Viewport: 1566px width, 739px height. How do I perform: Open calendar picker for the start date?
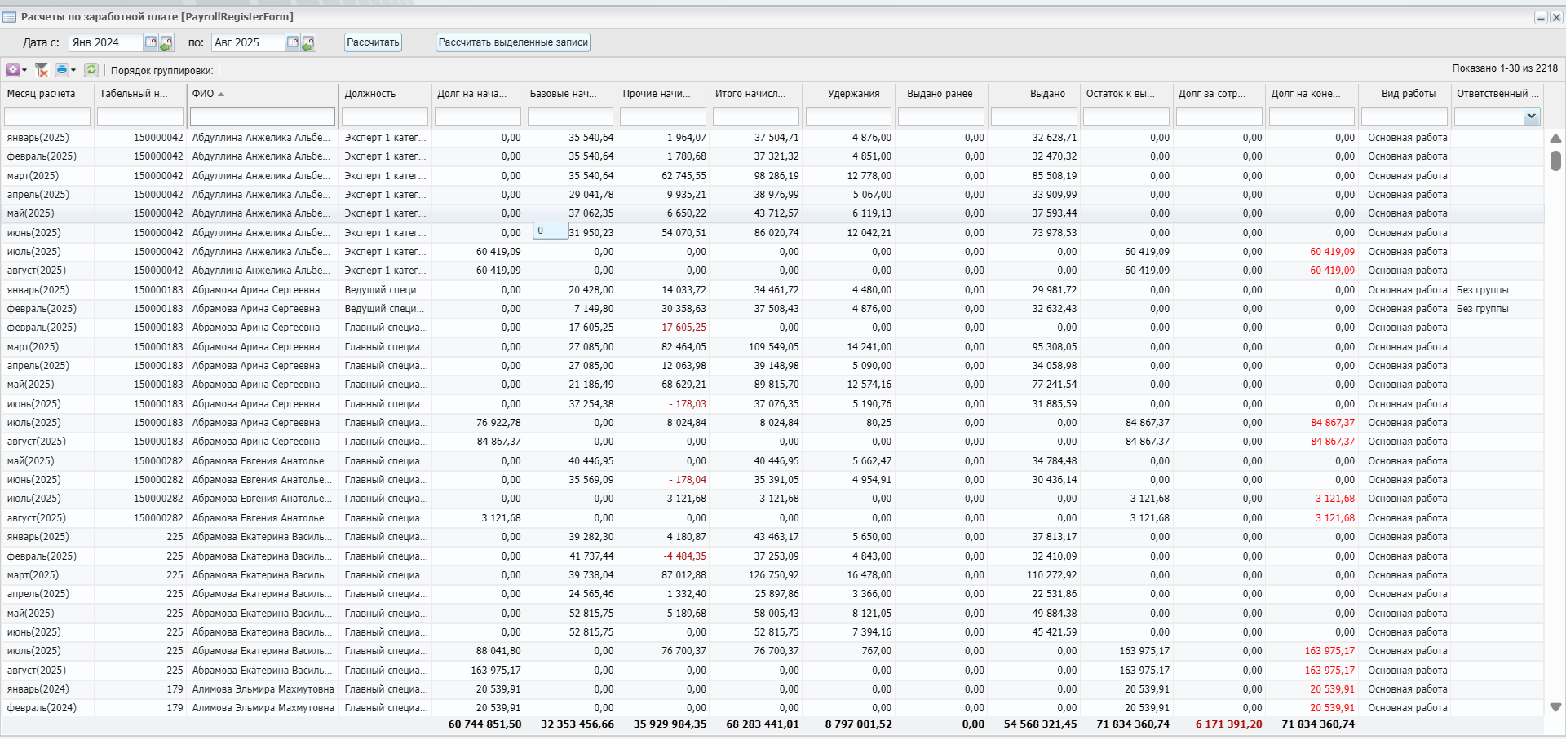tap(150, 42)
